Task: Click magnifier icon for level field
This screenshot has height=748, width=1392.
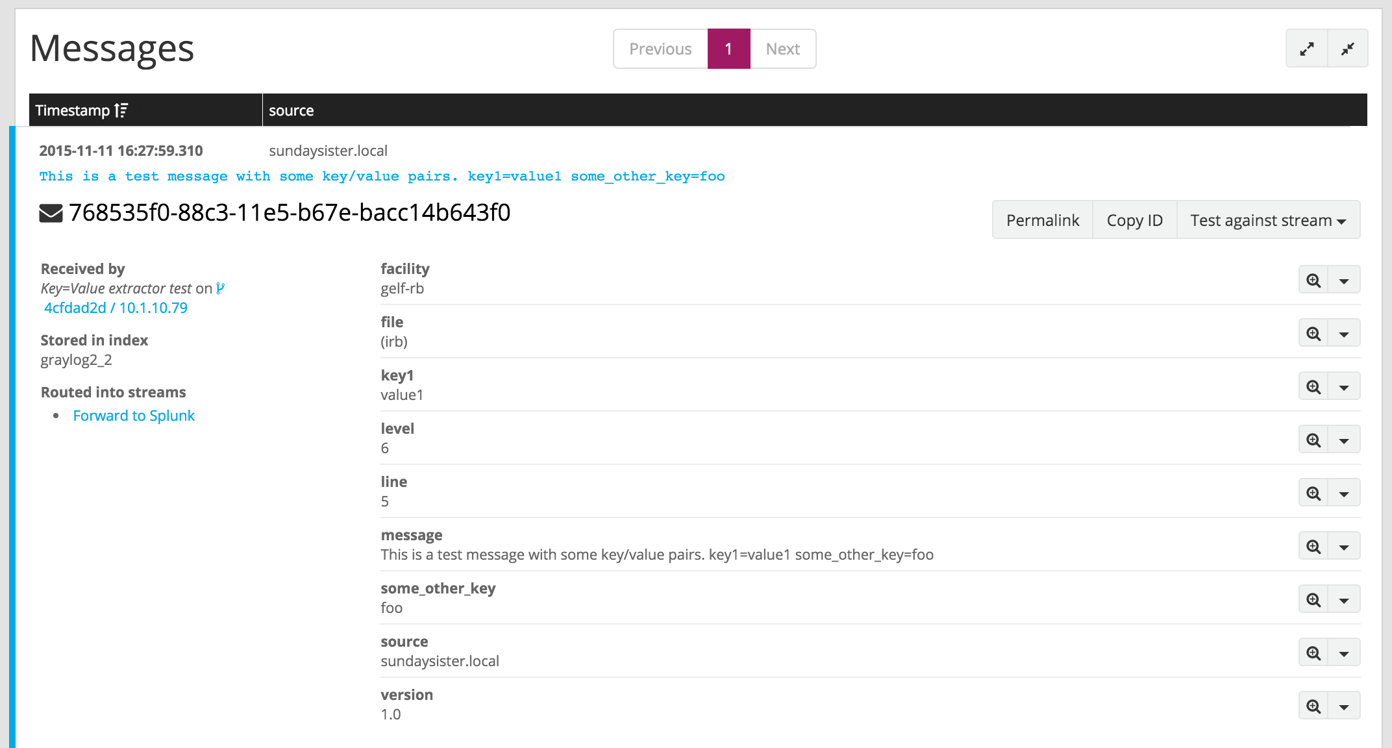Action: [1313, 440]
